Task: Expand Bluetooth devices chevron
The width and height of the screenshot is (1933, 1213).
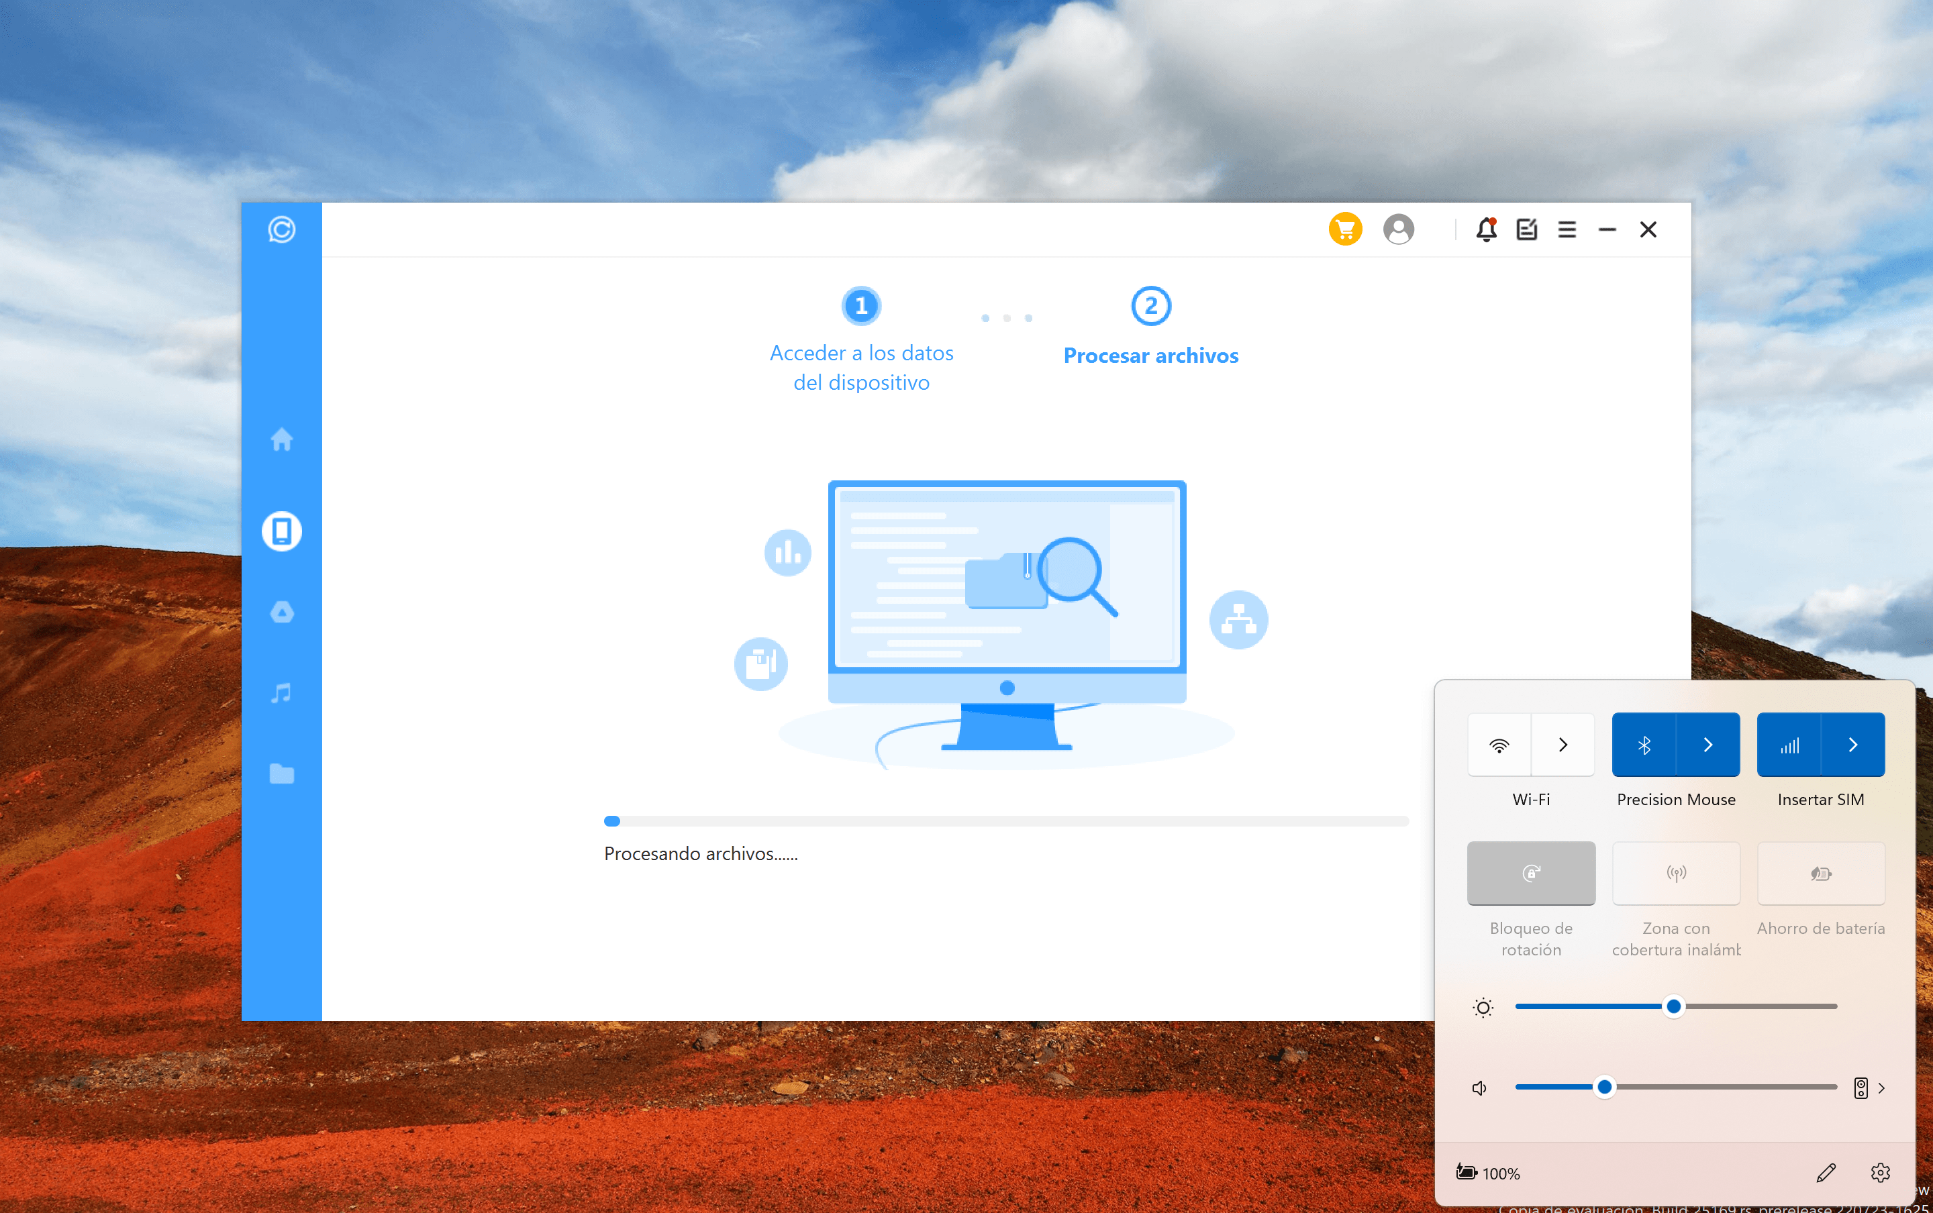Action: click(x=1707, y=745)
